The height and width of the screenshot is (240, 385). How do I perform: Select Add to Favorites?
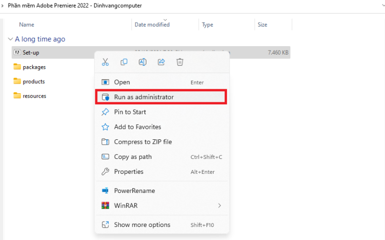[x=137, y=127]
